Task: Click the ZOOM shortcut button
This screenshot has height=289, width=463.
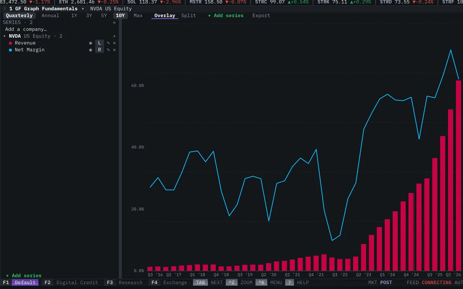Action: (x=239, y=282)
